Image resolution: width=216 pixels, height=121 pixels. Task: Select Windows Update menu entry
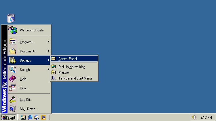(x=29, y=30)
